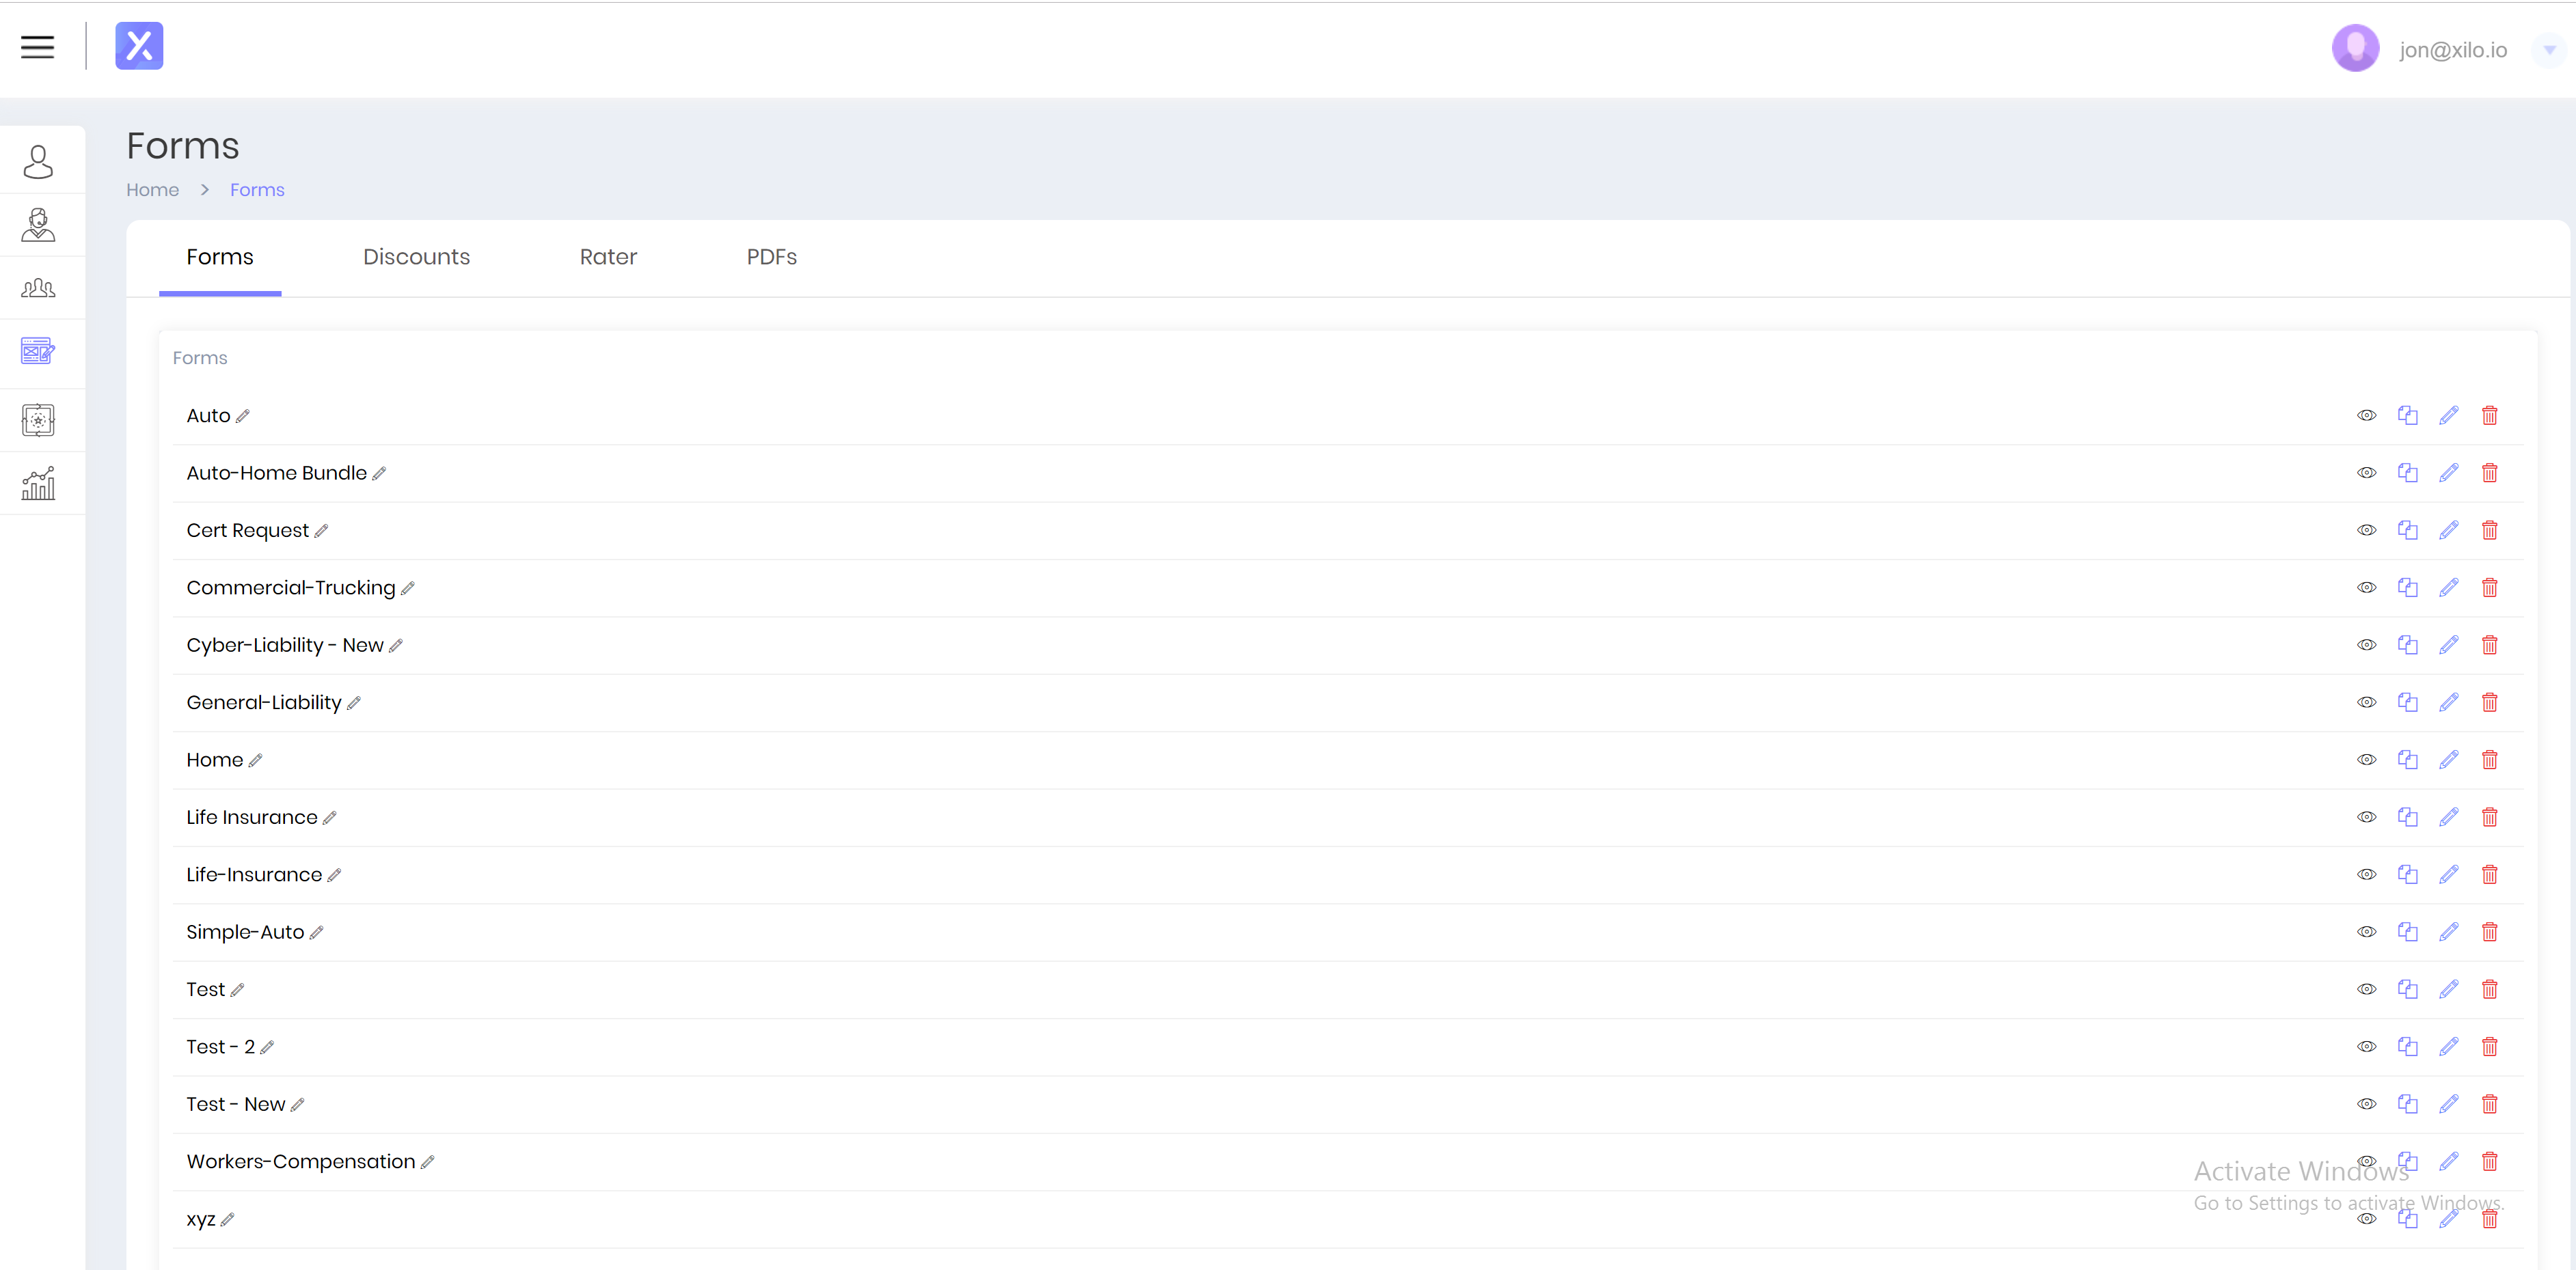
Task: Delete the Test - 2 form
Action: 2490,1046
